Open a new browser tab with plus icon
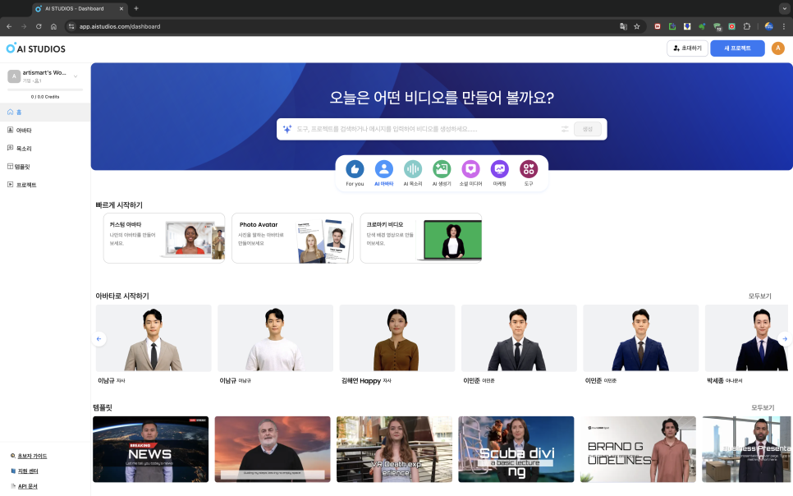 tap(136, 8)
